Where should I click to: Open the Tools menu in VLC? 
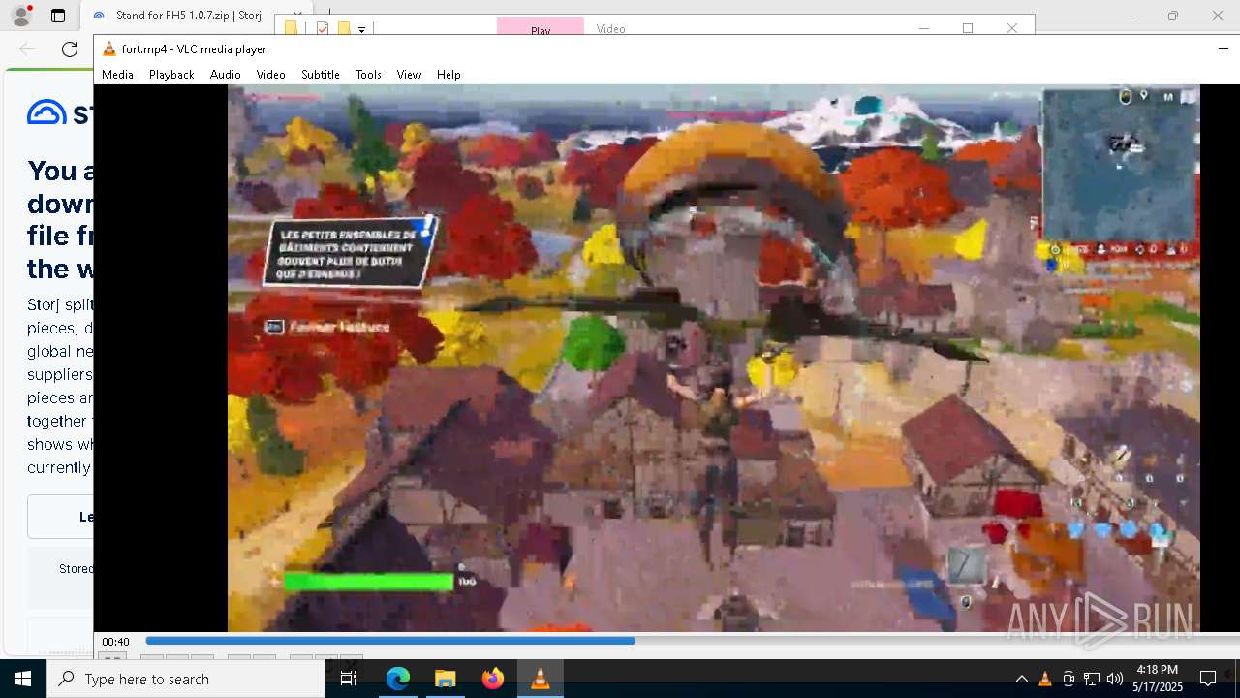(368, 75)
